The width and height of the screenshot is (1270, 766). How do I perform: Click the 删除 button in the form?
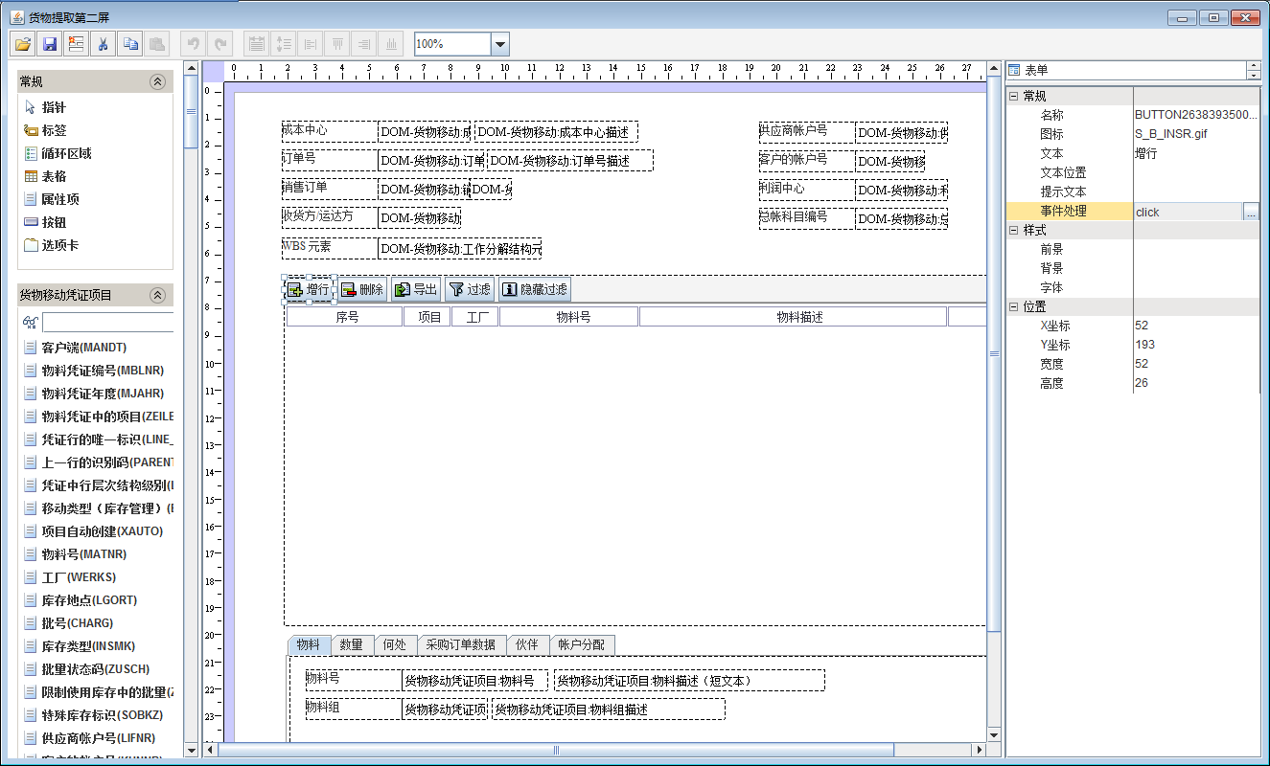click(361, 289)
